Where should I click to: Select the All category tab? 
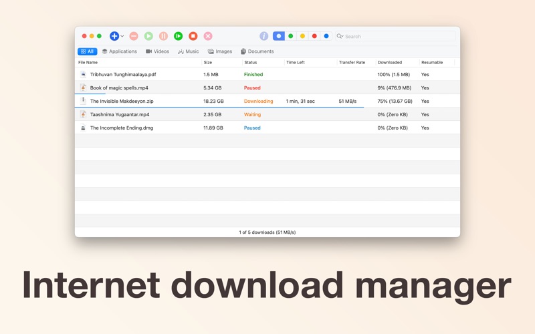coord(88,51)
